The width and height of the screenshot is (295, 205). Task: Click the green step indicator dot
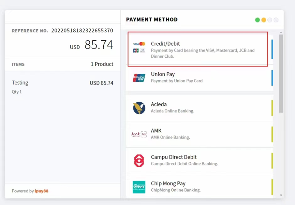tap(257, 20)
